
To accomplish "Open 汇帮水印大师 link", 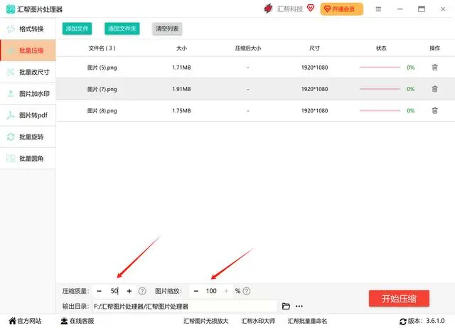I will point(258,321).
